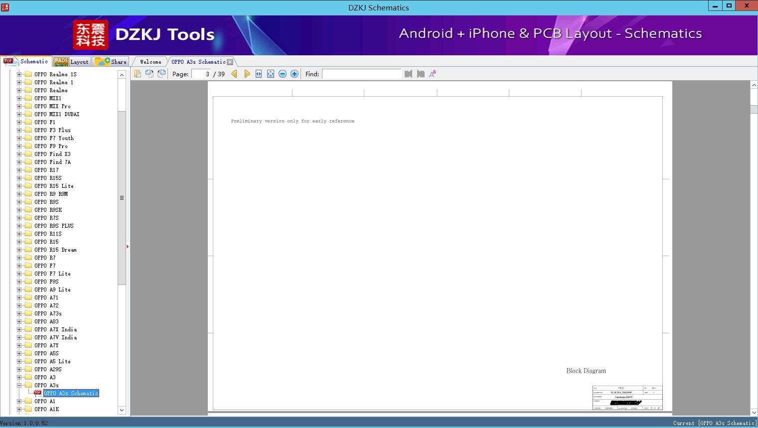
Task: Click the fit width icon
Action: (259, 74)
